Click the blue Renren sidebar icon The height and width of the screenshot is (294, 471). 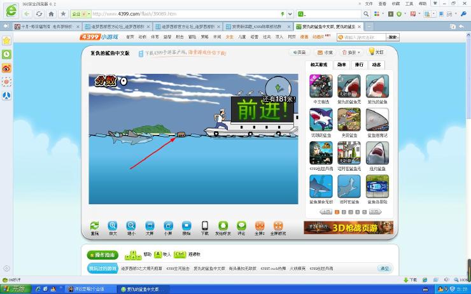(6, 95)
